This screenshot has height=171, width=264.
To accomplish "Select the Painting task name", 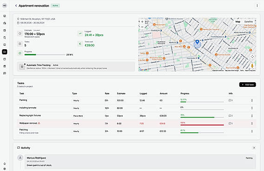I will click(23, 100).
